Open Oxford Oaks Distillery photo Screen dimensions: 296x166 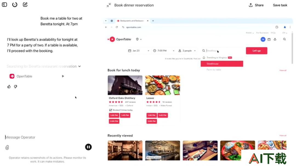pyautogui.click(x=125, y=85)
